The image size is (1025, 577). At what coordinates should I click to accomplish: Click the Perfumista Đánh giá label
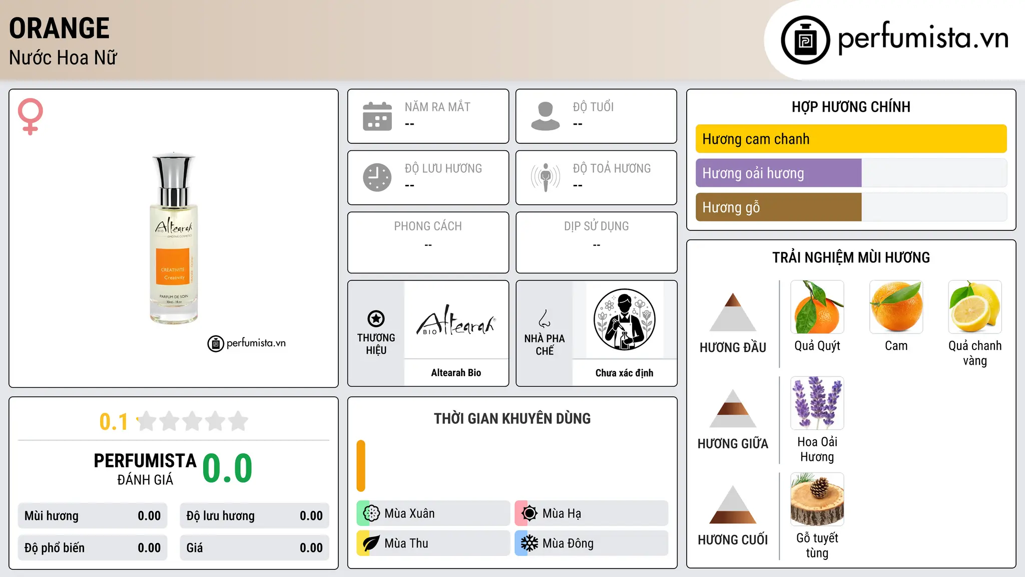(x=145, y=469)
